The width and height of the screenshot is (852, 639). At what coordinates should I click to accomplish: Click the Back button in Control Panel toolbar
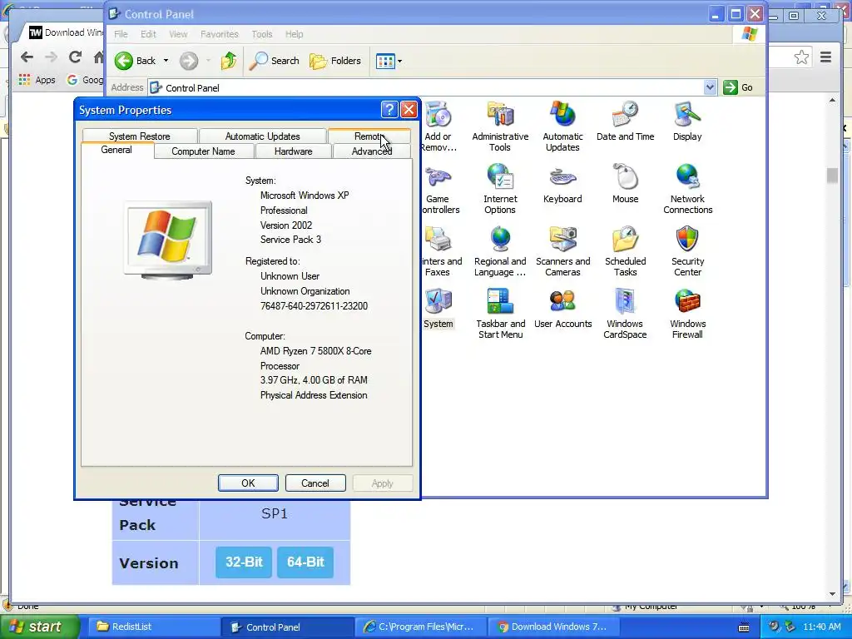point(136,61)
